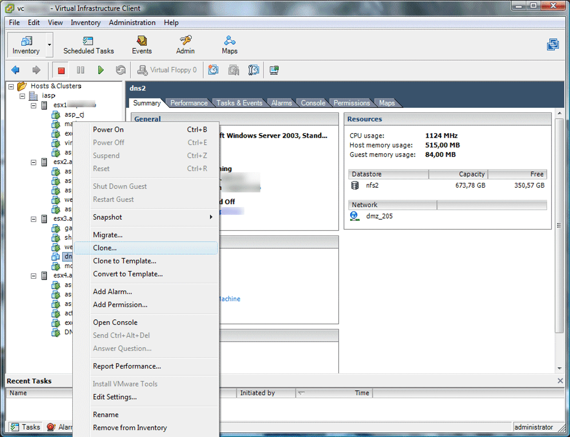The image size is (570, 437).
Task: Choose Clone... from context menu
Action: [146, 248]
